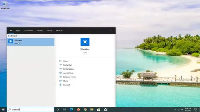The height and width of the screenshot is (112, 200).
Task: Choose Pin to Start
Action: pyautogui.click(x=67, y=65)
